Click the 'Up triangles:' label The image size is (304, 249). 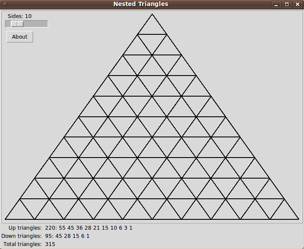point(25,228)
